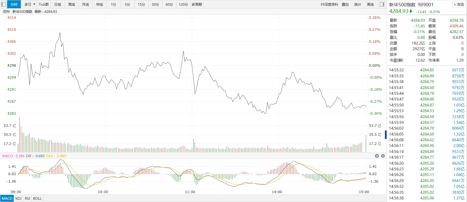
Task: Open the 多周期 multi-period view
Action: coord(197,4)
